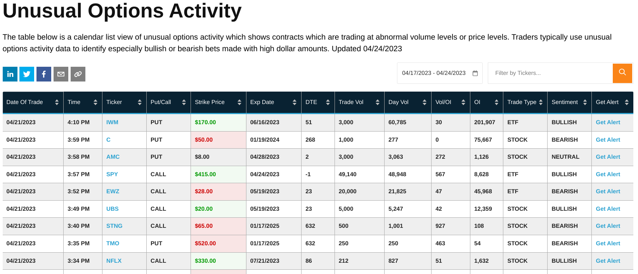Sort by Ticker column arrows
The image size is (638, 274).
tap(140, 102)
